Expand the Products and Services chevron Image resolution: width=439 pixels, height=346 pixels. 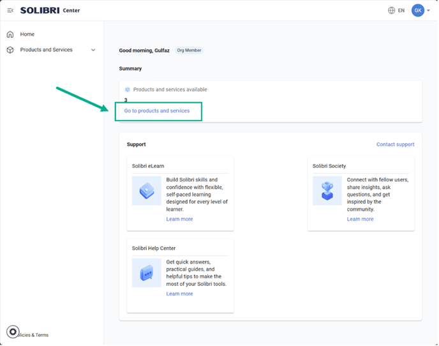coord(93,50)
